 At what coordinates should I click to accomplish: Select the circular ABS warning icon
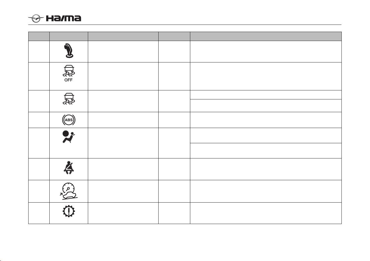pyautogui.click(x=69, y=120)
